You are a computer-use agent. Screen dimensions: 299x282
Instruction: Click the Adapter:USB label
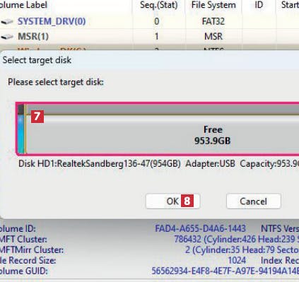210,164
